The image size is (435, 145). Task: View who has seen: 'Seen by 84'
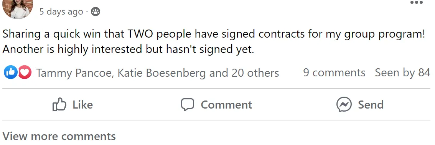[402, 72]
